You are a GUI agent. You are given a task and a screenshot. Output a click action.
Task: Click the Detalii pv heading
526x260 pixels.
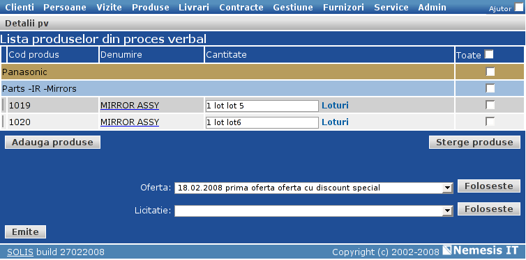[27, 24]
